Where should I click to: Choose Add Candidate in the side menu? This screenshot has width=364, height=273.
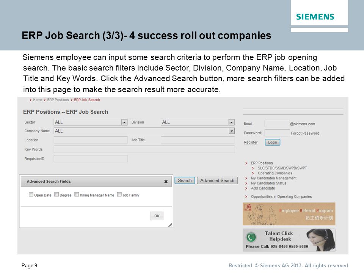click(263, 188)
